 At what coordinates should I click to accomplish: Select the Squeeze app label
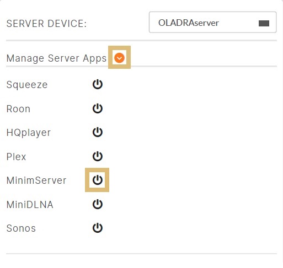(x=27, y=85)
